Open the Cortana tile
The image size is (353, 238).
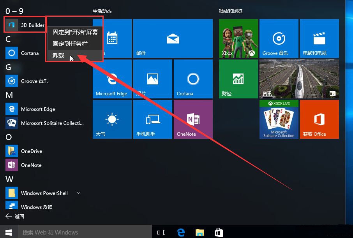click(x=193, y=79)
